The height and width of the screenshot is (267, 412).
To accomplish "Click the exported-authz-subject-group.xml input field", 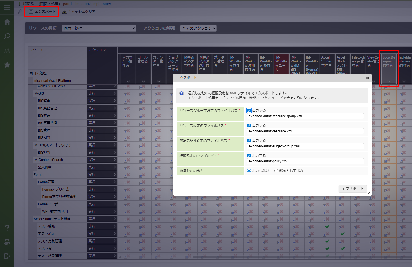I will (305, 146).
